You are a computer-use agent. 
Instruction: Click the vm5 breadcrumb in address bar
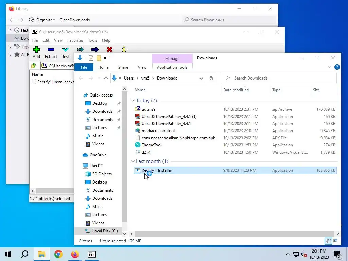(145, 78)
